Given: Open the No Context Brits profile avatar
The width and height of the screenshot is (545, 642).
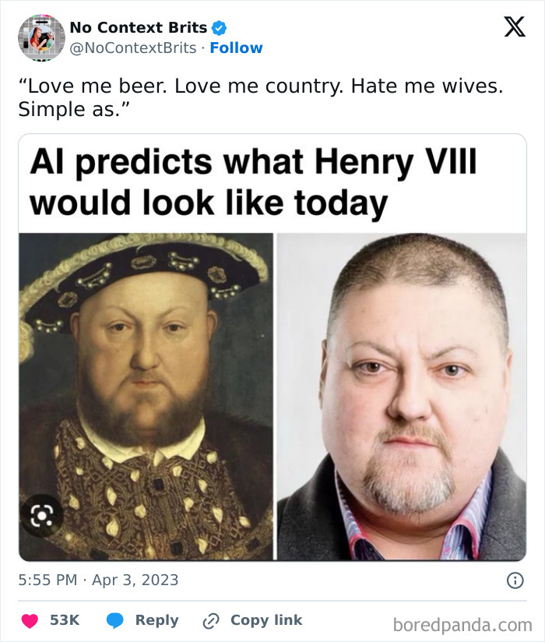Looking at the screenshot, I should (41, 37).
